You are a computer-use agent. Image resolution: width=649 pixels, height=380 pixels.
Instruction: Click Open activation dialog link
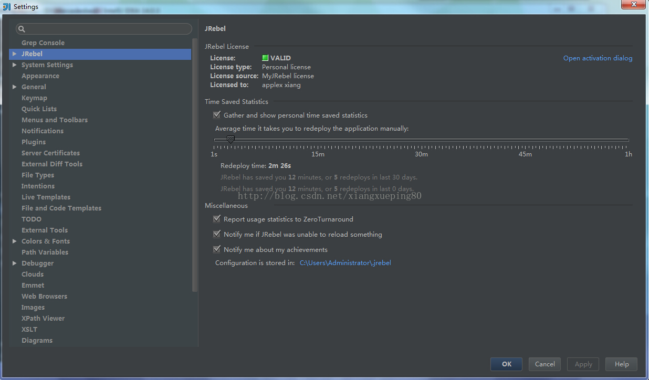pyautogui.click(x=598, y=58)
